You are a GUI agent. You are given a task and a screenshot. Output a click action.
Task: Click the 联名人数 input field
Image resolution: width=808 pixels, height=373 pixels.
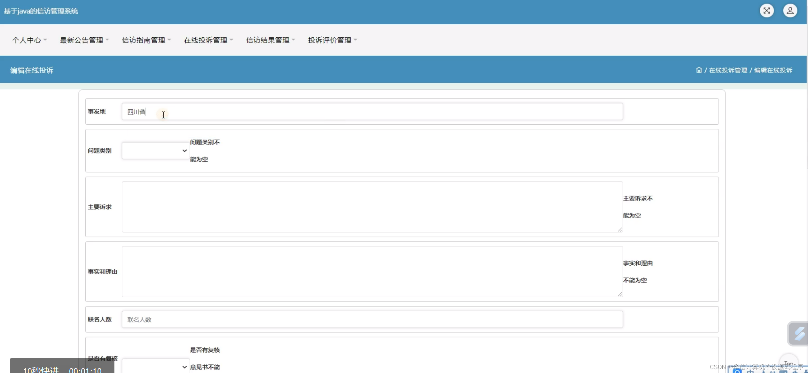point(372,319)
